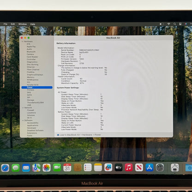Open System Settings gear in dock

(x=160, y=168)
